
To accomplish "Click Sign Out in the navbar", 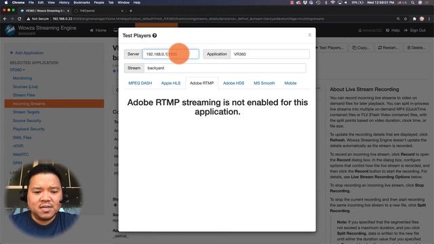I will pyautogui.click(x=415, y=30).
